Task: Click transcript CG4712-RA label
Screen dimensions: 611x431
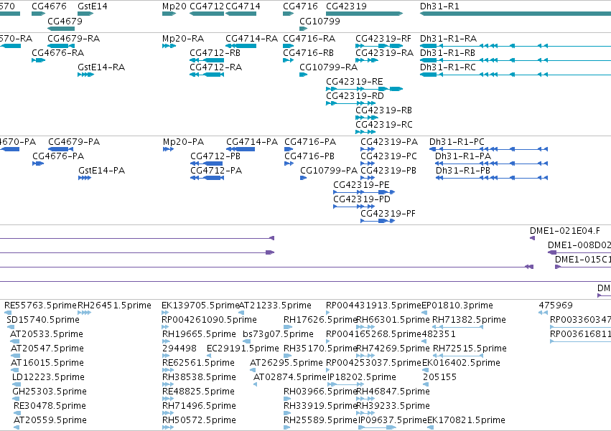Action: tap(216, 67)
